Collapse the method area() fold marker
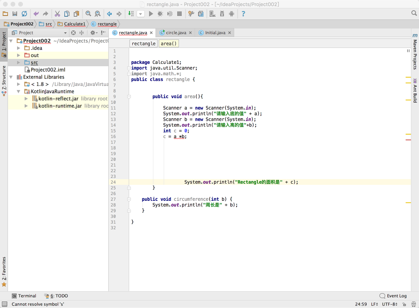The image size is (419, 308). 129,97
